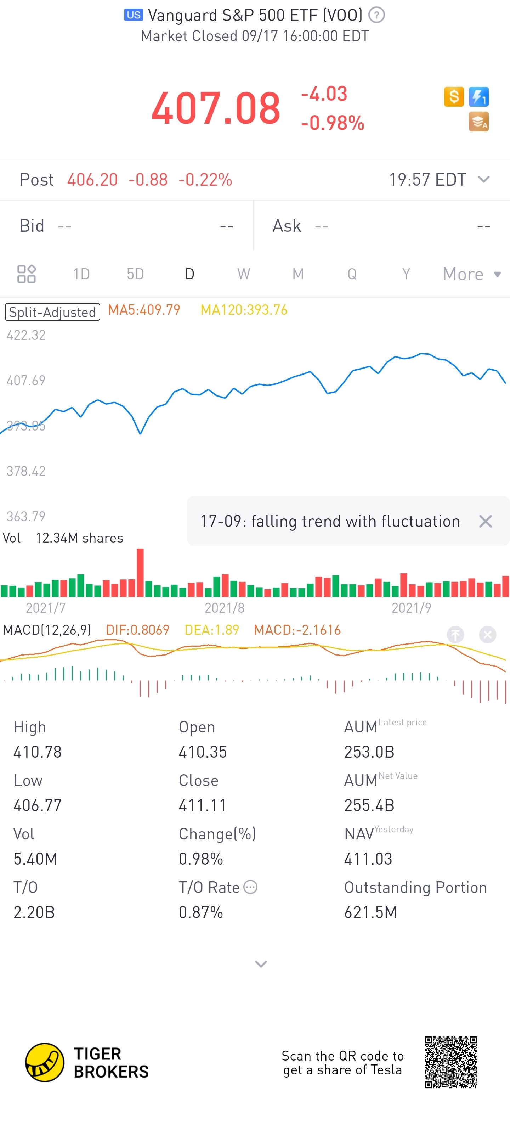The width and height of the screenshot is (510, 1141).
Task: Tap the pin-to-top icon on MACD panel
Action: pos(455,635)
